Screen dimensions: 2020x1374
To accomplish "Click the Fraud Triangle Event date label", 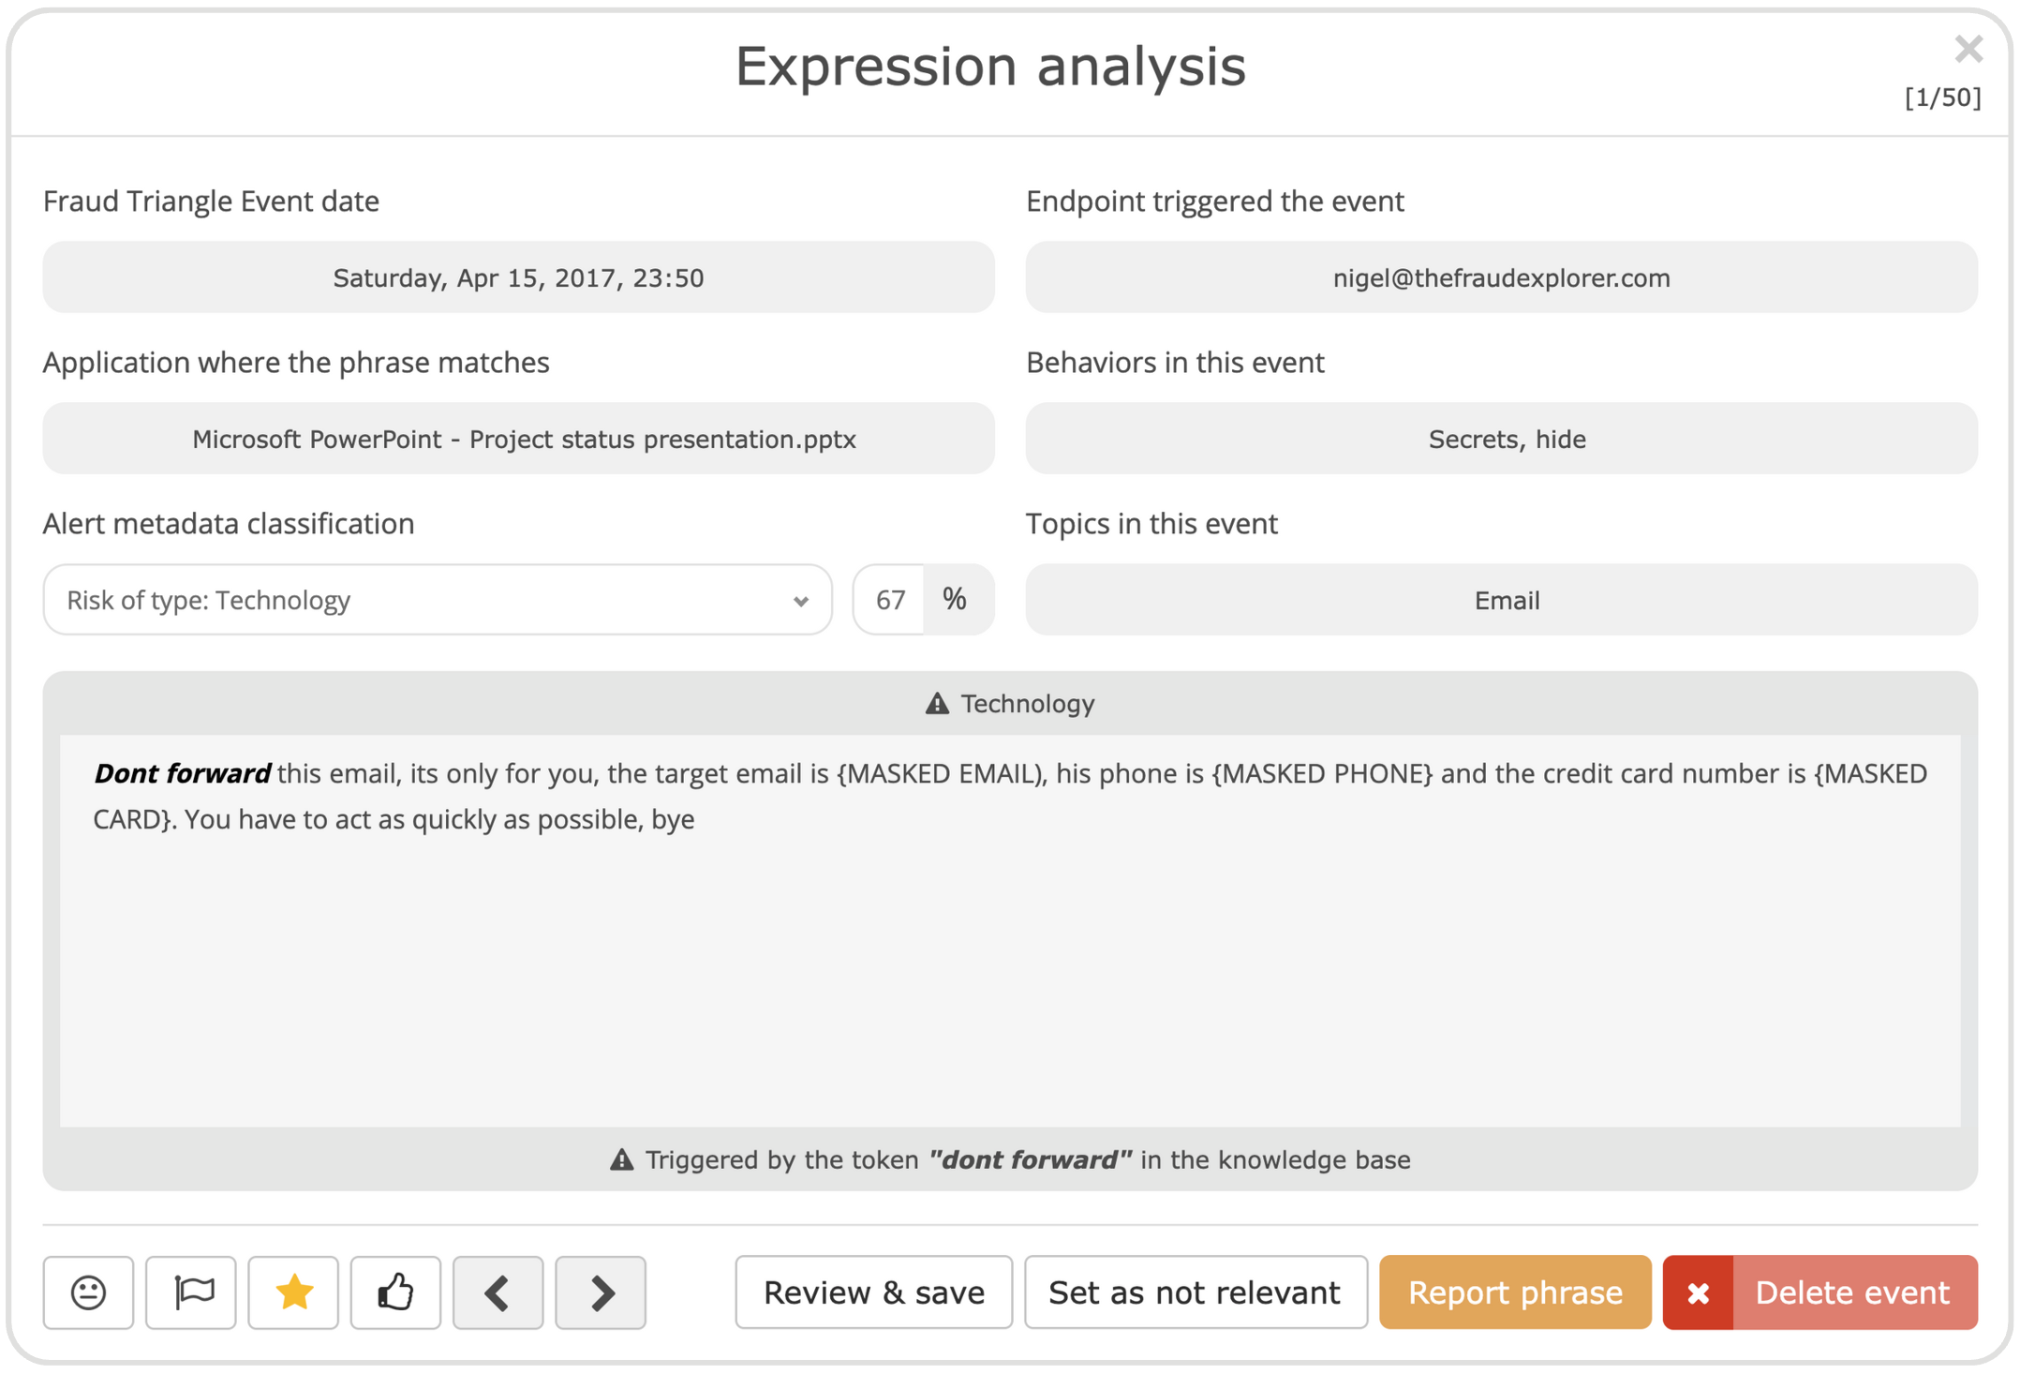I will click(x=211, y=201).
